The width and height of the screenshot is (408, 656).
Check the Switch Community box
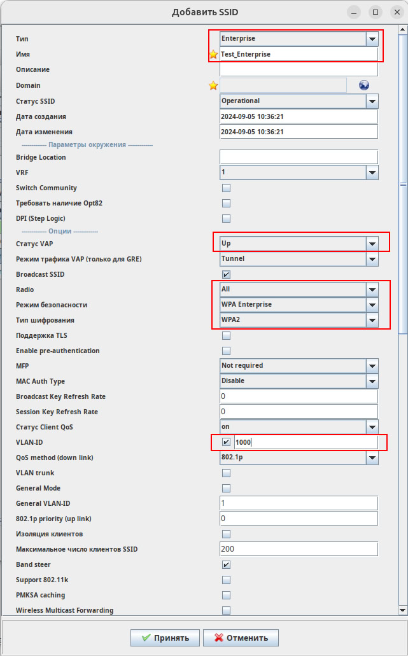[x=226, y=188]
